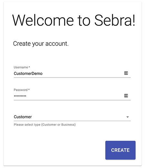Click the word 'Welcome' in the heading

(x=43, y=20)
